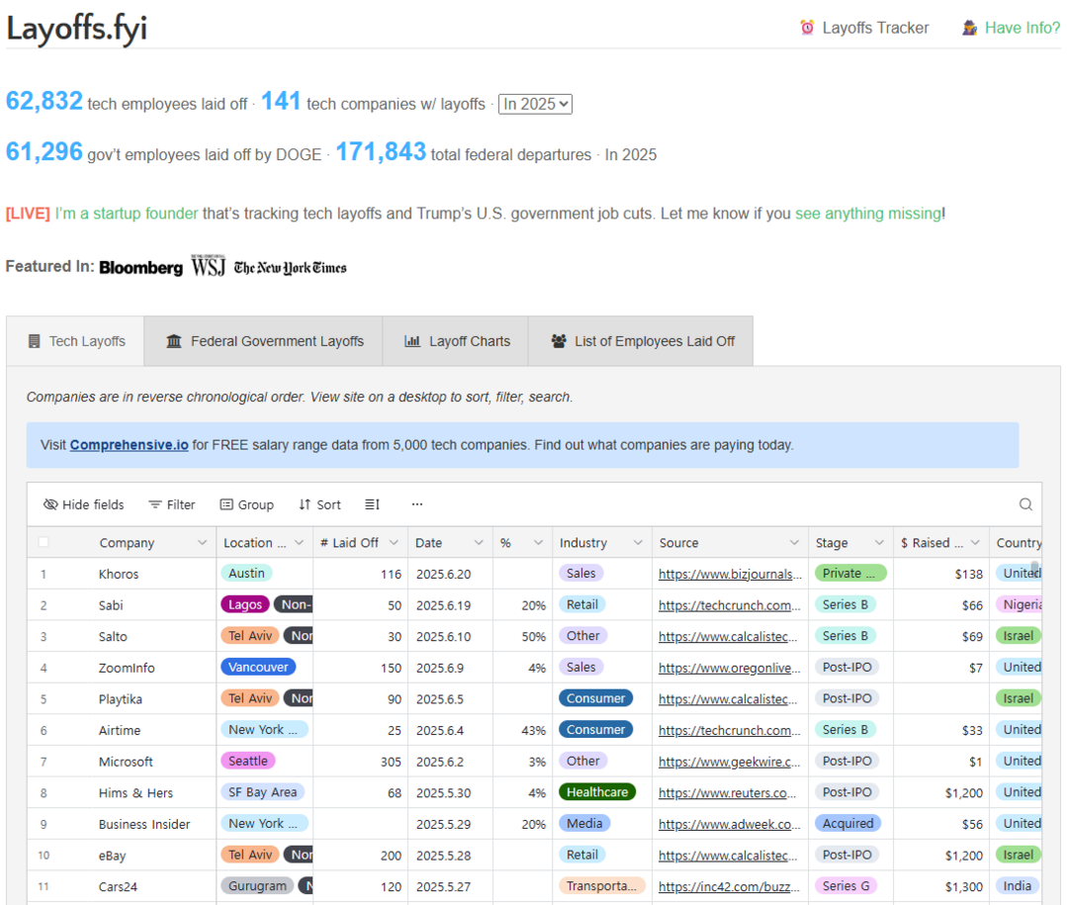Click the Hide fields button
Image resolution: width=1067 pixels, height=905 pixels.
tap(84, 504)
